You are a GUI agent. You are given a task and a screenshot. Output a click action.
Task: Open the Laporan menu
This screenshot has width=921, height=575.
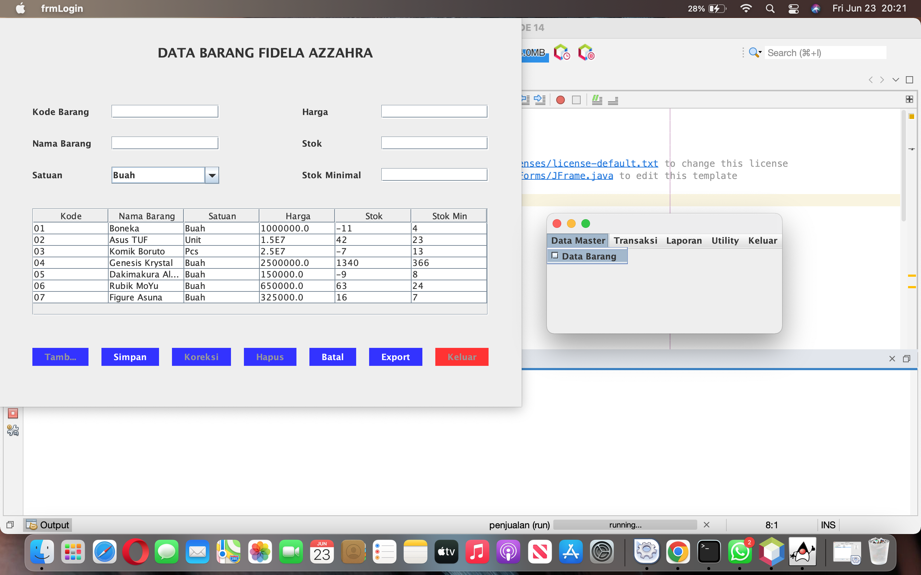click(684, 240)
